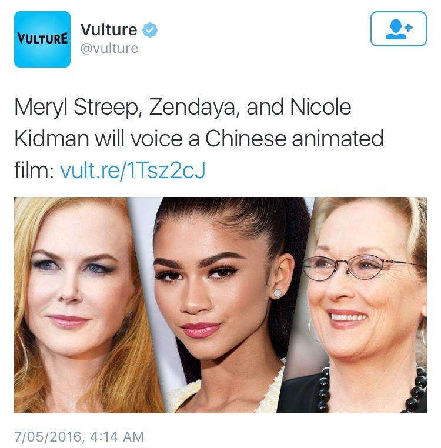
Task: Open the @vulture handle
Action: [x=109, y=48]
